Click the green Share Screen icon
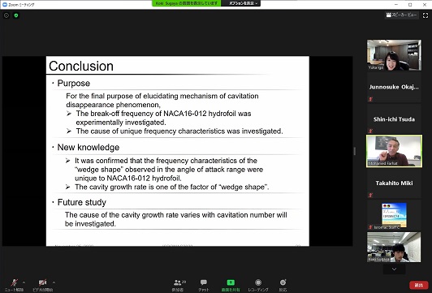This screenshot has height=293, width=432. click(x=231, y=282)
